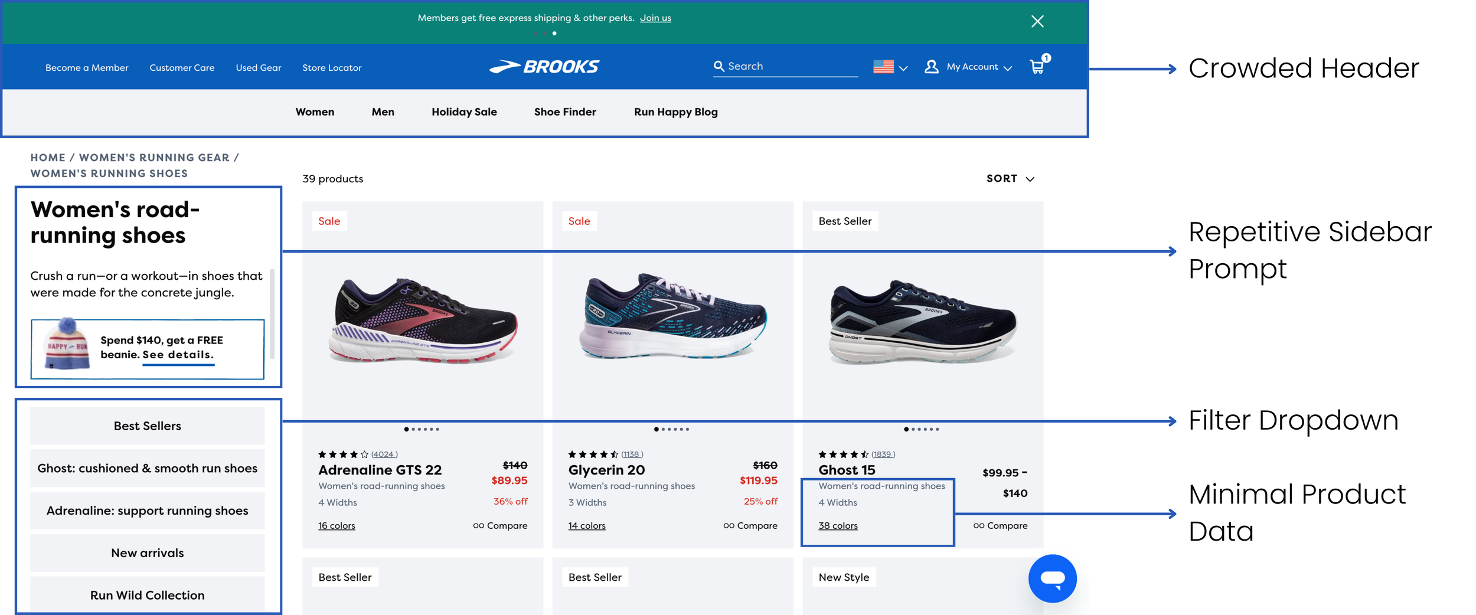Select the Best Sellers filter
This screenshot has width=1476, height=615.
147,425
